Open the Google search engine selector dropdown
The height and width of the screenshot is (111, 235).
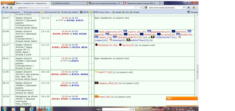click(146, 8)
